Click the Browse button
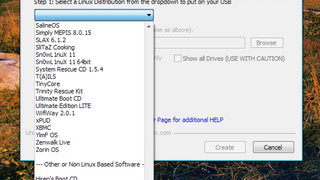Screen dimensions: 320x180 (x=267, y=43)
